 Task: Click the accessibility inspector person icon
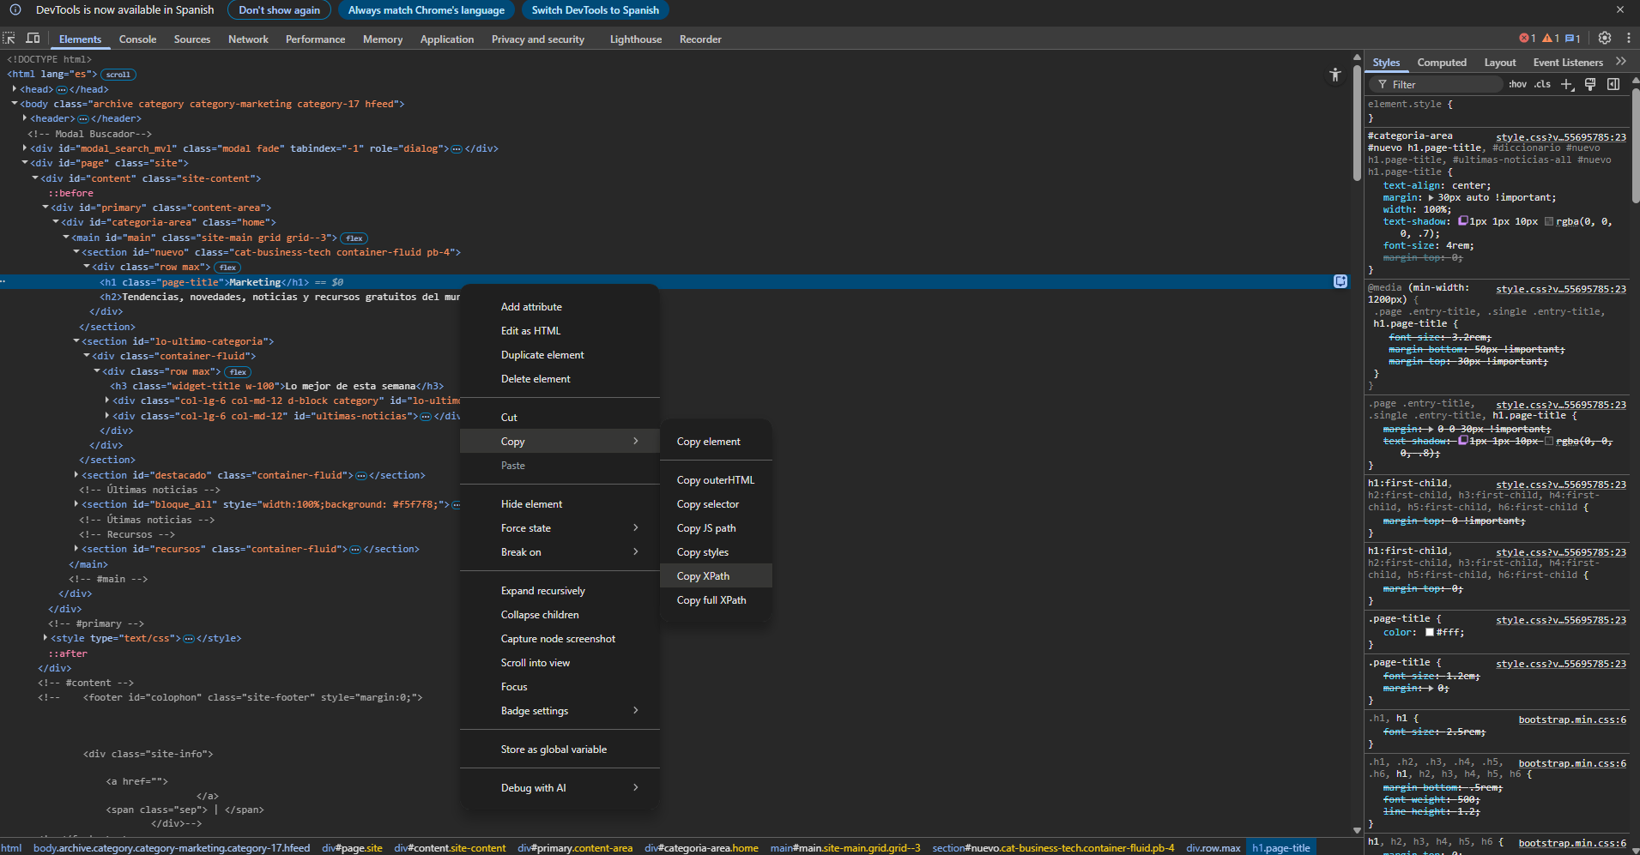[x=1335, y=75]
